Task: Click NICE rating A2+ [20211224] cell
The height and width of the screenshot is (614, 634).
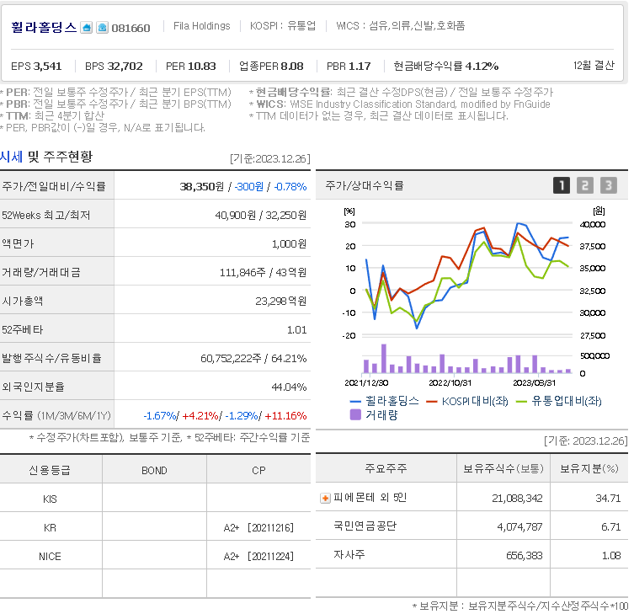Action: [x=258, y=557]
